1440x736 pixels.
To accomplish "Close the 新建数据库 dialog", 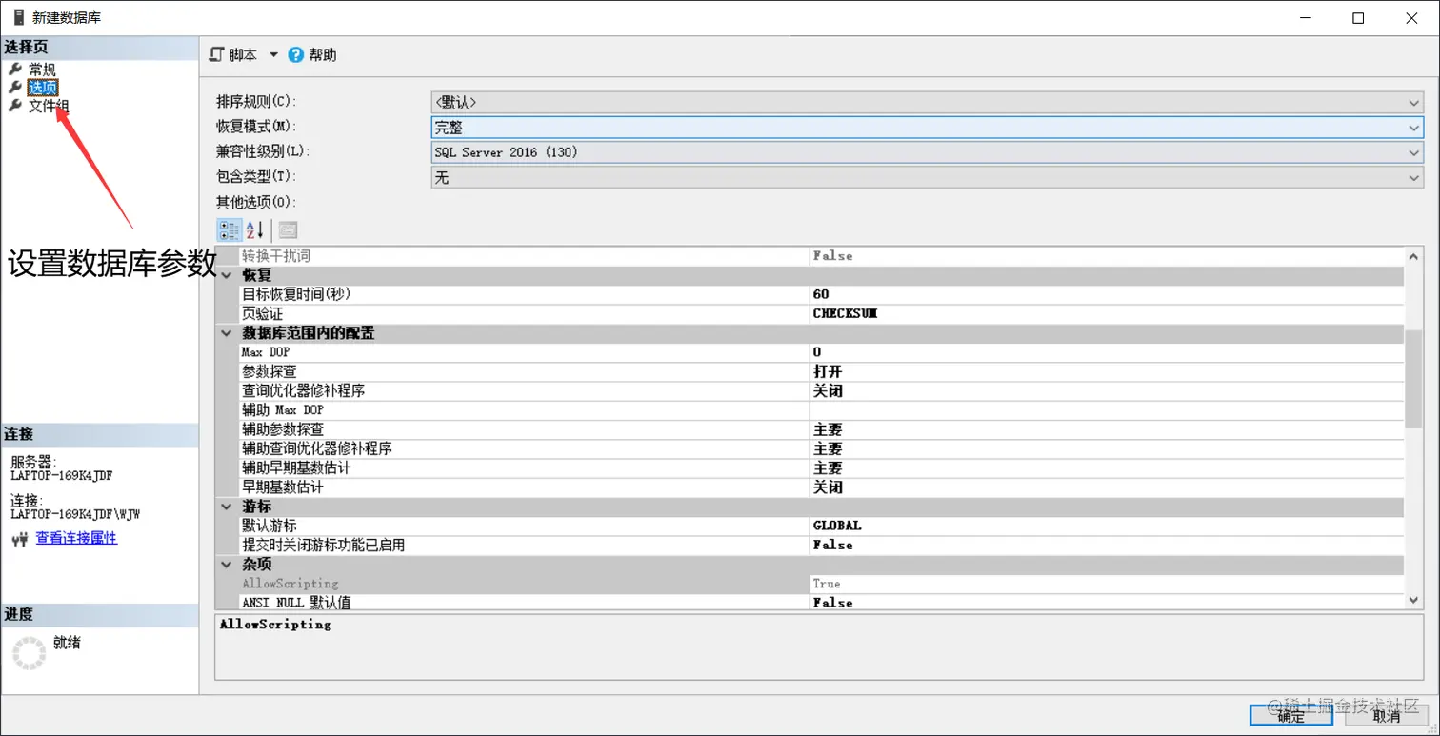I will tap(1412, 17).
